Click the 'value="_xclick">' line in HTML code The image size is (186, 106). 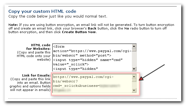[x=71, y=64]
